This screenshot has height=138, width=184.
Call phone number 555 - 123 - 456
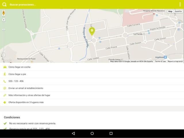click(16, 81)
